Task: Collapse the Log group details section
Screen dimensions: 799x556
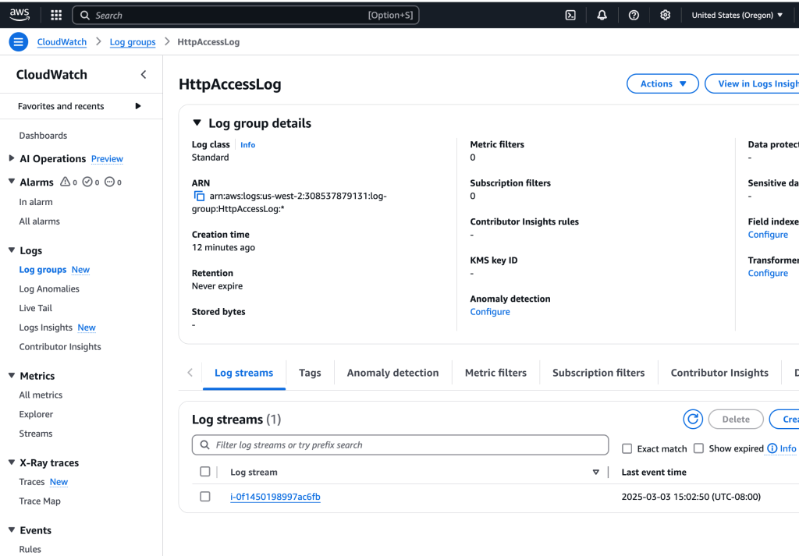Action: [x=197, y=123]
